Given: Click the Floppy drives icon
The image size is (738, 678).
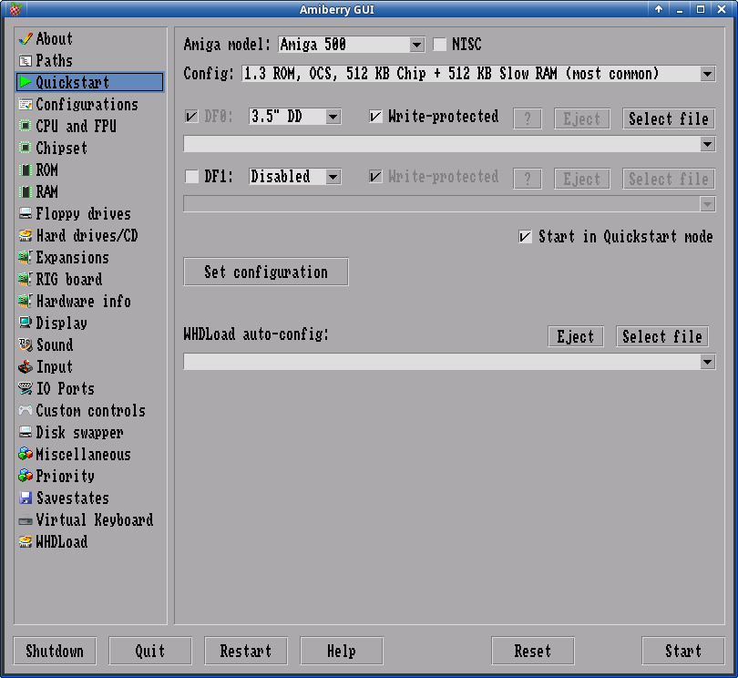Looking at the screenshot, I should click(26, 214).
